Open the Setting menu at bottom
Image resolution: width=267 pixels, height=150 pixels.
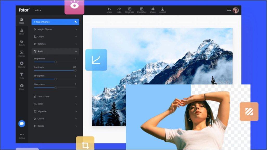(22, 136)
